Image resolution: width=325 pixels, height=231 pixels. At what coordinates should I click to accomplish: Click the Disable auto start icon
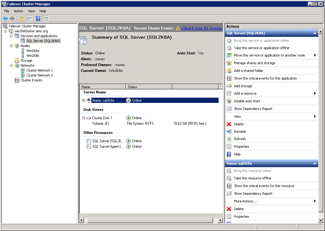228,101
